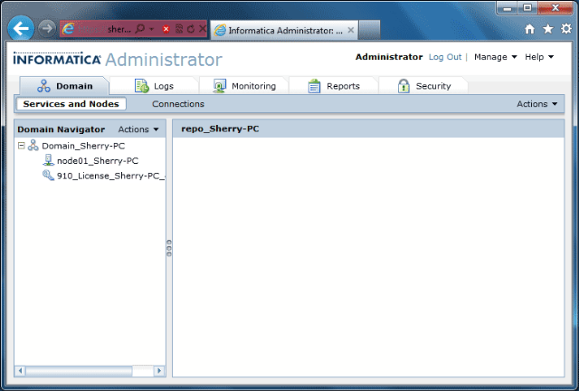Click the Informatica Administrator logo
The height and width of the screenshot is (391, 579).
click(118, 60)
